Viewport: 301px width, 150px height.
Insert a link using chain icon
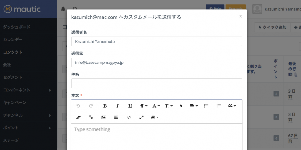coord(91,117)
